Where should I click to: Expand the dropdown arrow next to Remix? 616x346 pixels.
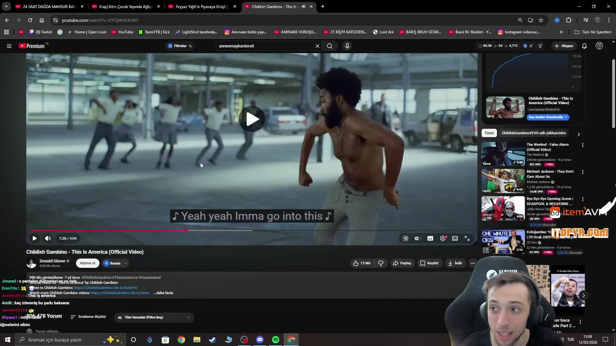click(126, 263)
